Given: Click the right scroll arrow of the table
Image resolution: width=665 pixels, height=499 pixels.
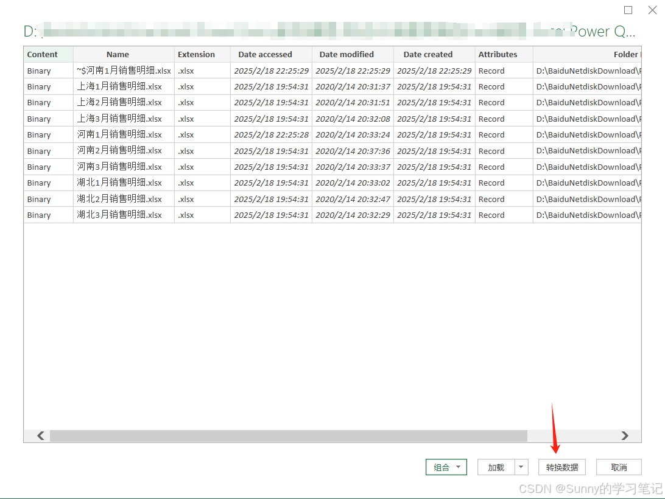Looking at the screenshot, I should (x=625, y=436).
